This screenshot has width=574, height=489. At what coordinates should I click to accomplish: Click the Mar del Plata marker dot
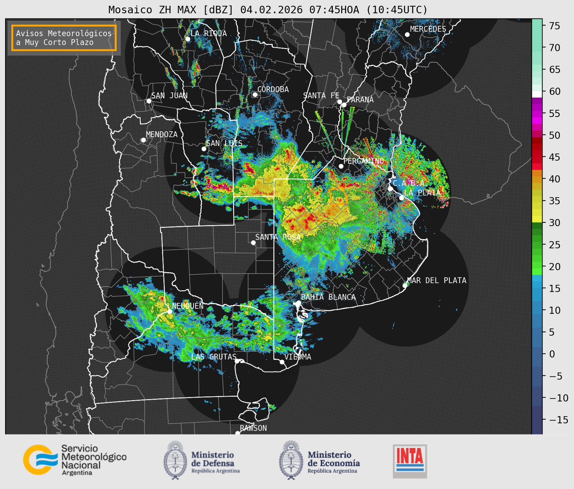(405, 286)
